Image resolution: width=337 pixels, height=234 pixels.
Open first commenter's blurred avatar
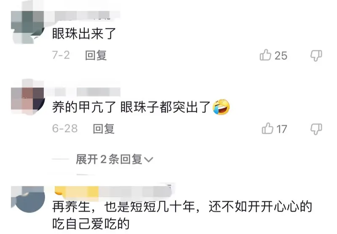tap(27, 27)
